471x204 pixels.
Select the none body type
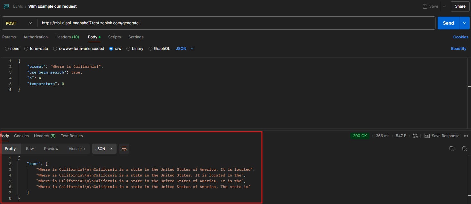pos(12,49)
